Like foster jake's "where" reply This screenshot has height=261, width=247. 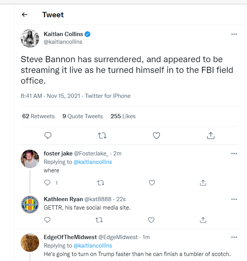click(x=152, y=183)
